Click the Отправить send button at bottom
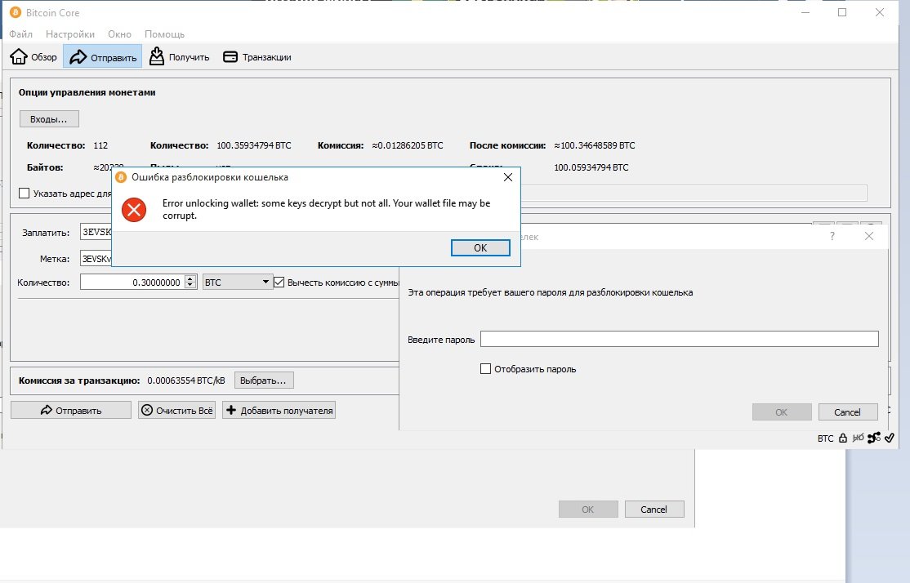Viewport: 910px width, 583px height. pyautogui.click(x=71, y=410)
